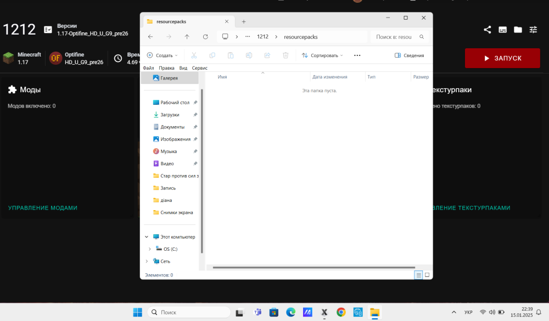This screenshot has width=549, height=321.
Task: Click the Windows taskbar search box
Action: coord(189,312)
